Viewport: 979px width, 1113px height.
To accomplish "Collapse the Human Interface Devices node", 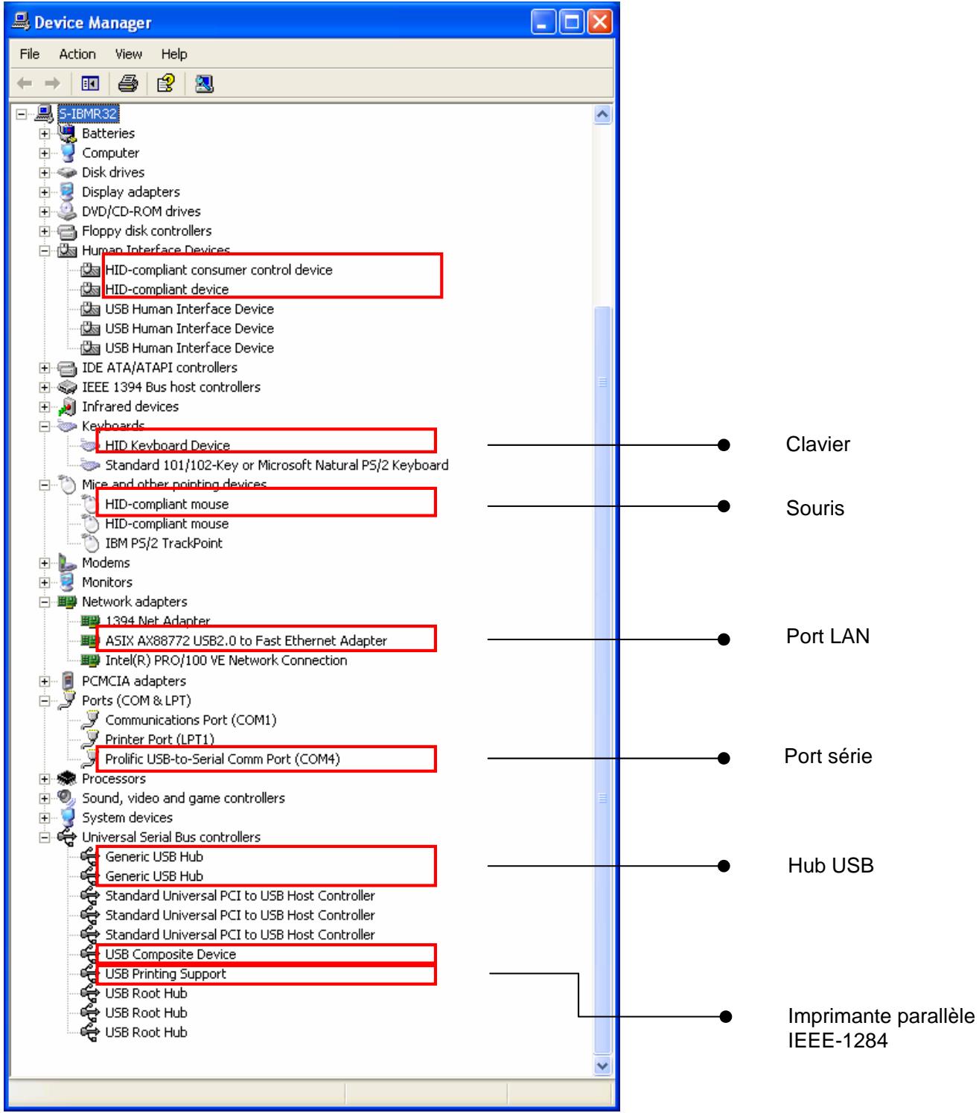I will (45, 251).
